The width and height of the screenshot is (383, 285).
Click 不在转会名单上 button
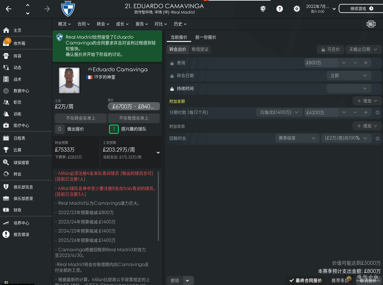[81, 118]
